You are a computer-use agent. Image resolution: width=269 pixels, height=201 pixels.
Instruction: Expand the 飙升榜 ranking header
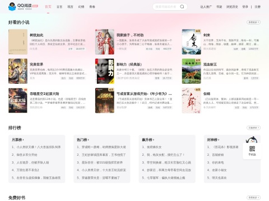[148, 140]
